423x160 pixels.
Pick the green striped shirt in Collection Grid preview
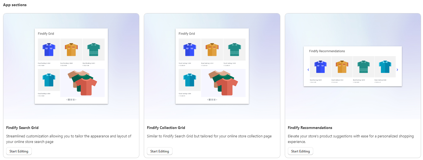(234, 50)
